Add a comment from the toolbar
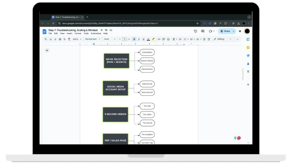 coord(164,39)
